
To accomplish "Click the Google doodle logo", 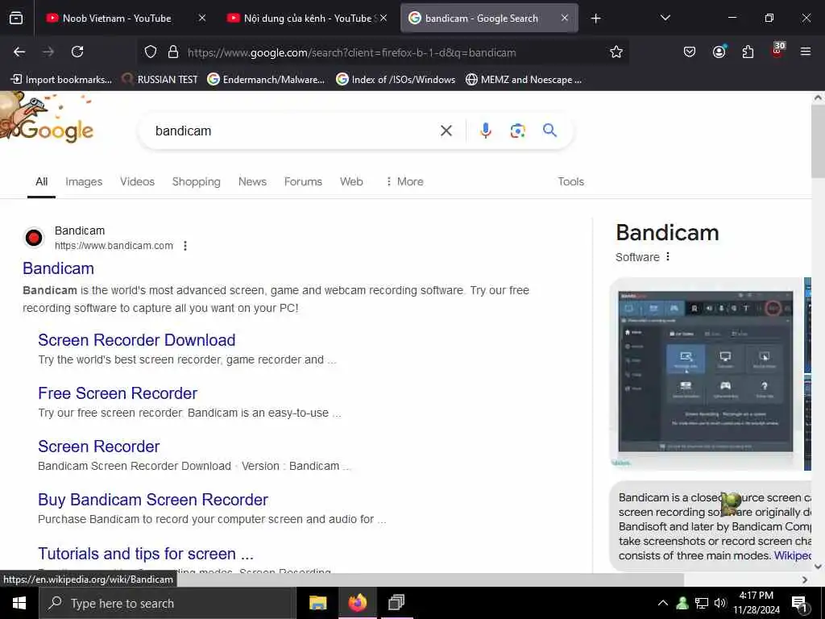I will pos(46,118).
